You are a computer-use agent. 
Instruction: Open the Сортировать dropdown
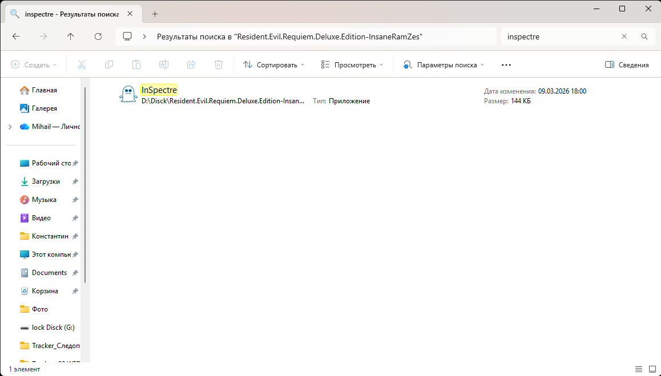click(x=274, y=65)
